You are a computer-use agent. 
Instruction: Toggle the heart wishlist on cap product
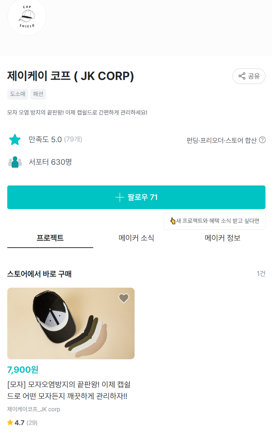[x=124, y=298]
